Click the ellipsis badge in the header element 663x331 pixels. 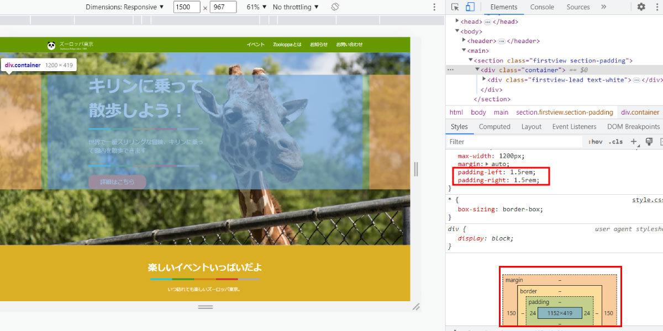coord(502,41)
